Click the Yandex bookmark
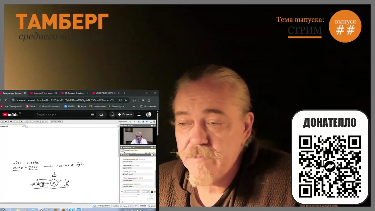 pyautogui.click(x=31, y=106)
